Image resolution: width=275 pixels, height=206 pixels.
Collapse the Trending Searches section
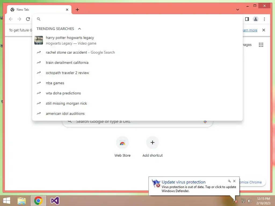pos(79,29)
